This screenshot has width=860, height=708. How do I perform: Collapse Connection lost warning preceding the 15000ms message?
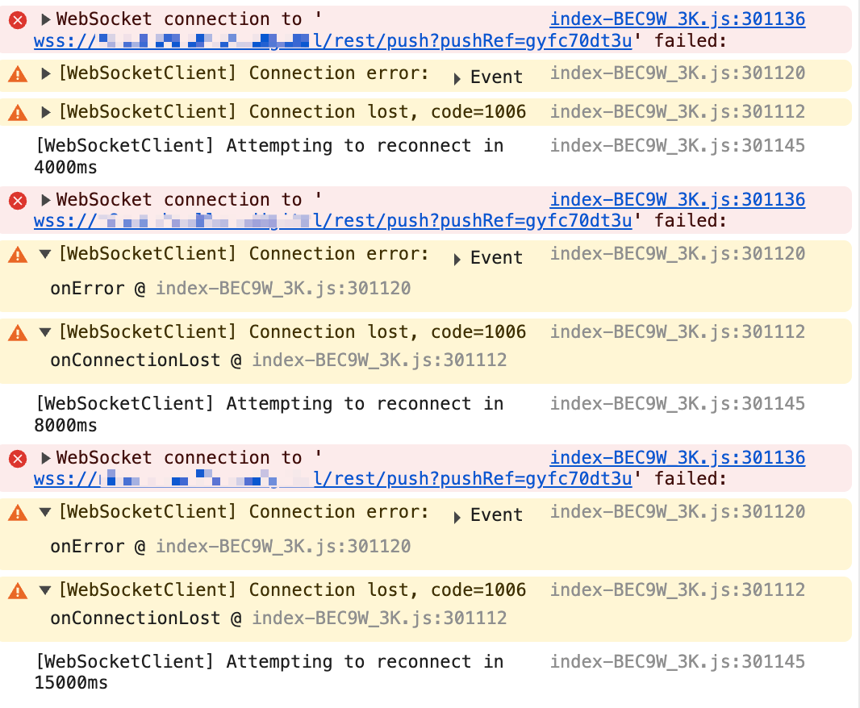click(x=45, y=590)
